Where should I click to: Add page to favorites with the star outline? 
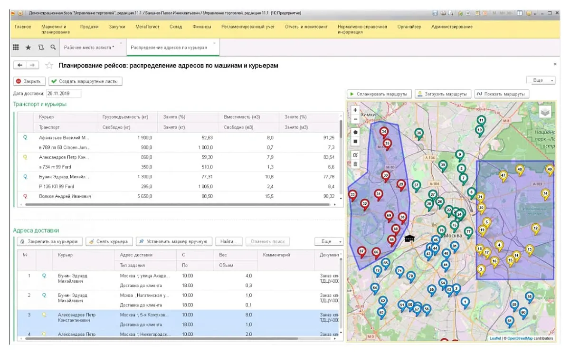48,66
